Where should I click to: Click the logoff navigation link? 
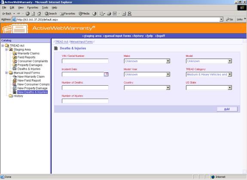(161, 36)
